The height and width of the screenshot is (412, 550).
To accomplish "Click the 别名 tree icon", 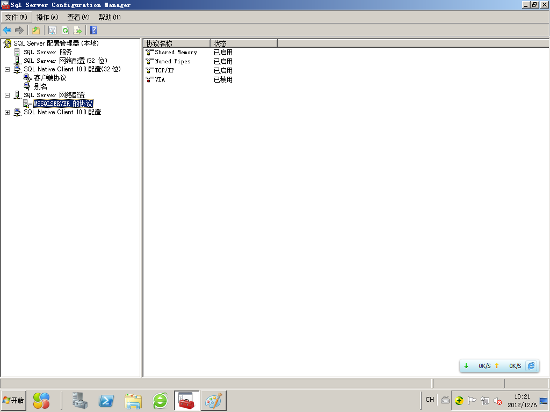I will [x=27, y=86].
